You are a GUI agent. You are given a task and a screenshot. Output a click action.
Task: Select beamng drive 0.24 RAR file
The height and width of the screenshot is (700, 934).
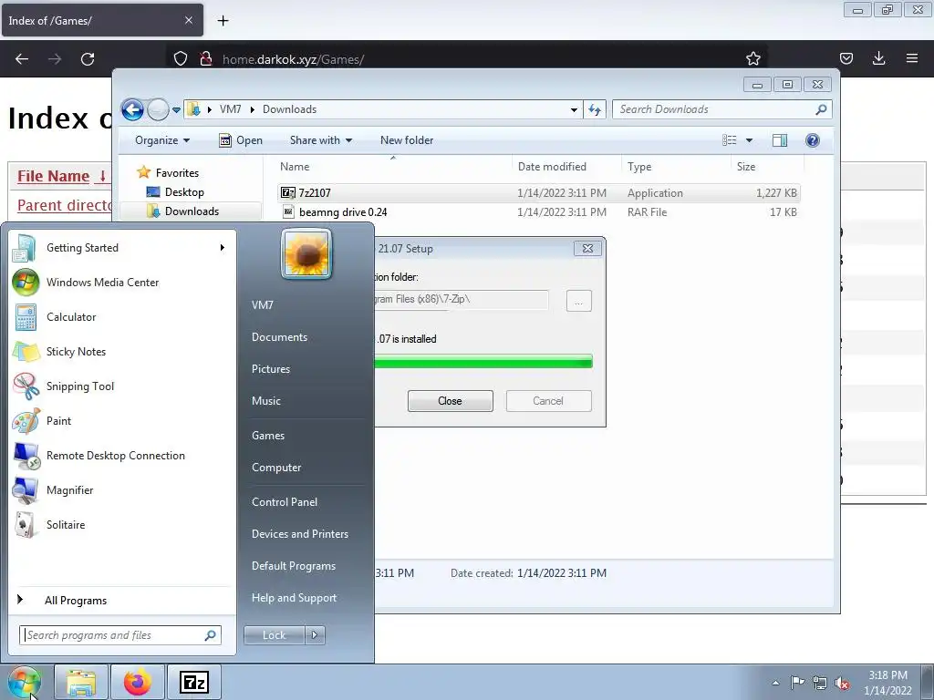[538, 211]
